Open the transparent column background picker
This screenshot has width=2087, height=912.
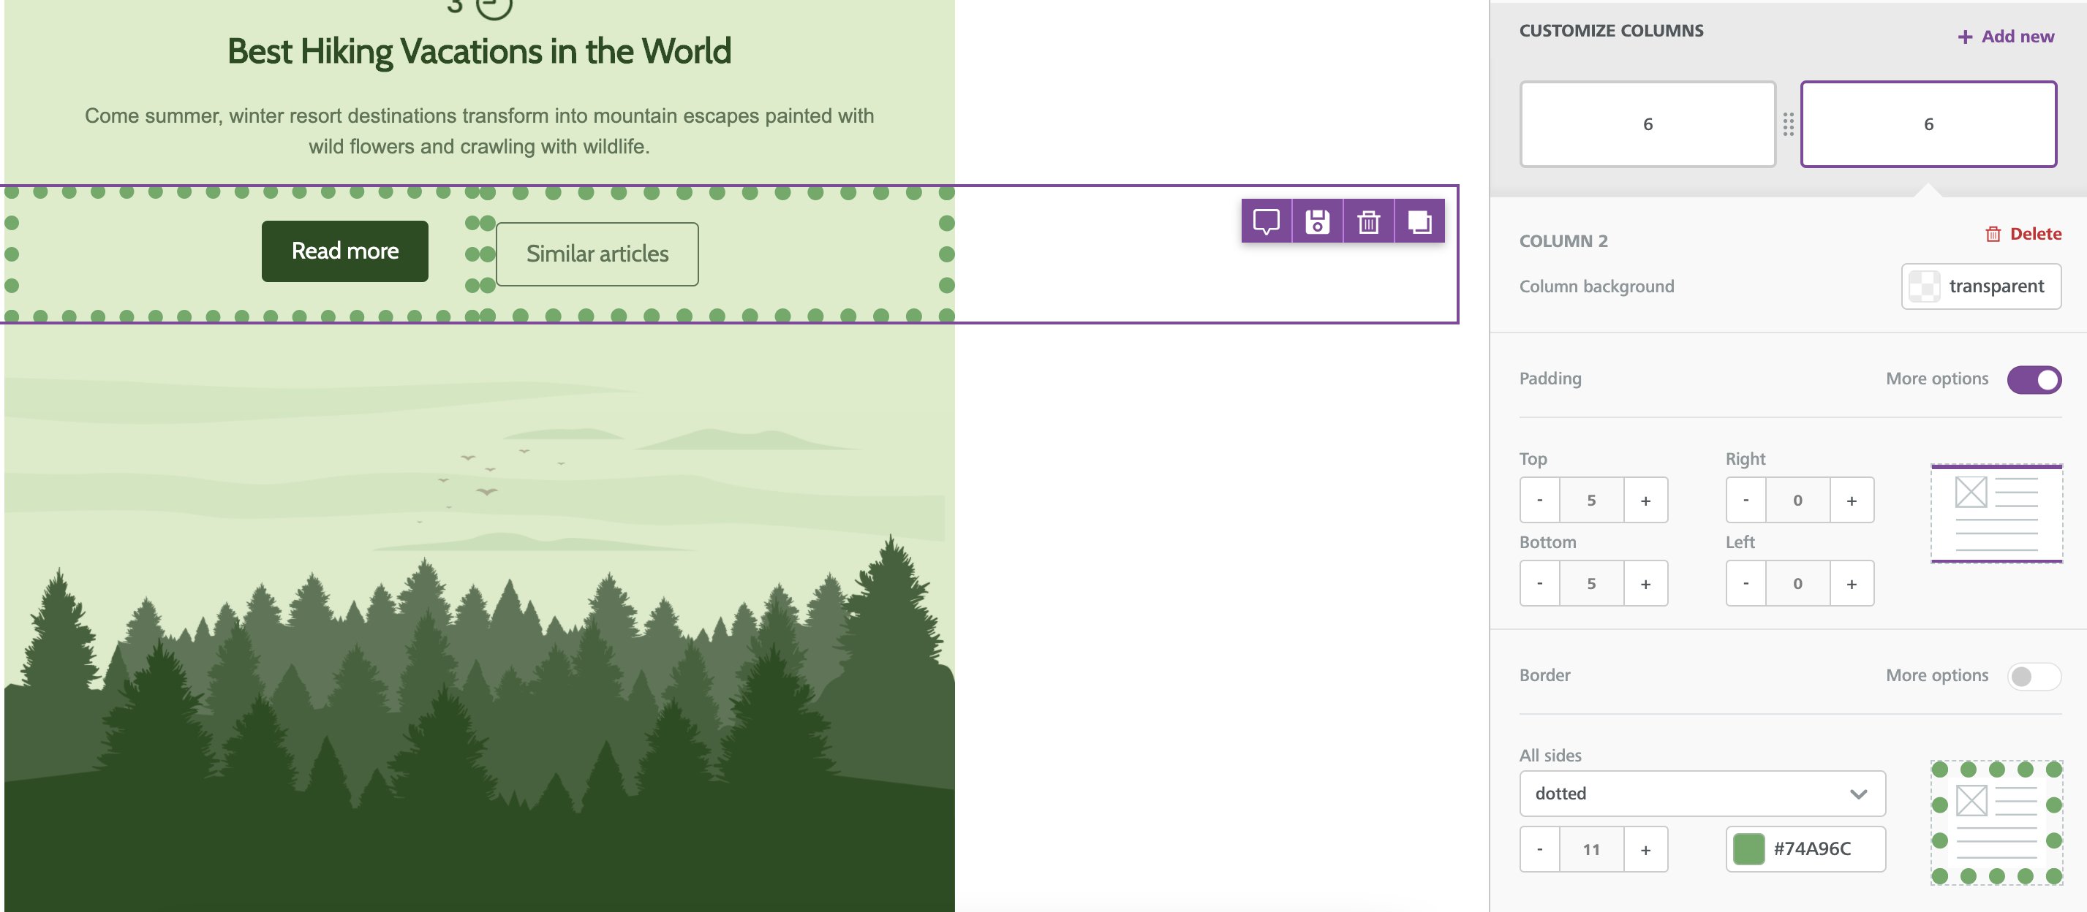[x=1981, y=286]
